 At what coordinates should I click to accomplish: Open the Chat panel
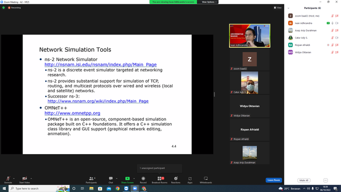(111, 180)
